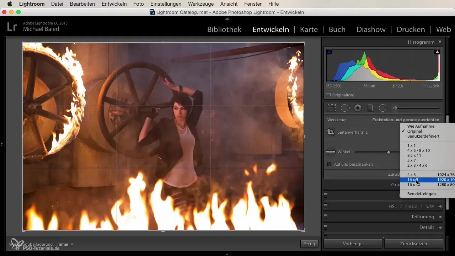Adjust the tool strip slider handle

395,108
